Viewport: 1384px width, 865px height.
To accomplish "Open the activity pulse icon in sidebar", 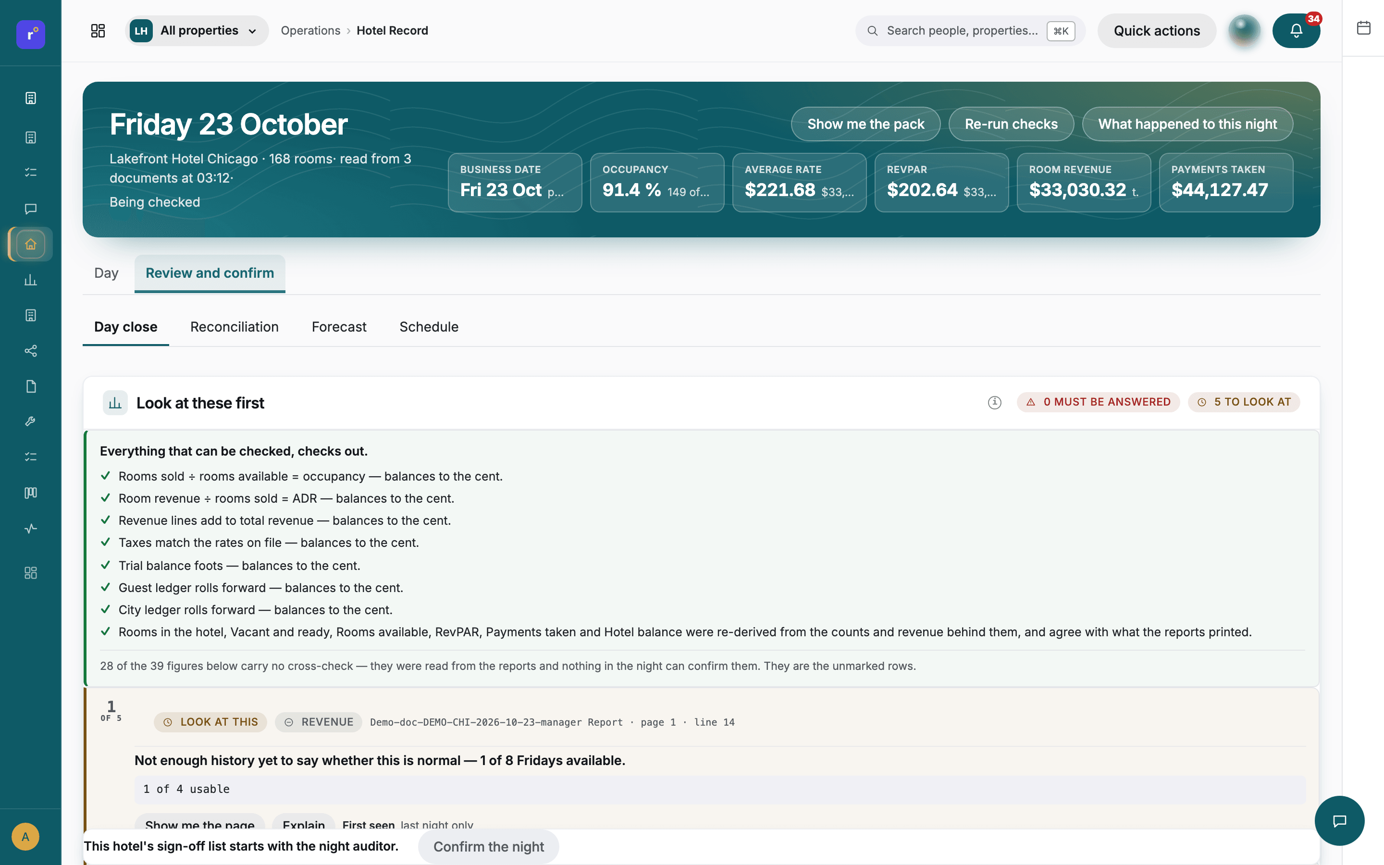I will pos(31,529).
